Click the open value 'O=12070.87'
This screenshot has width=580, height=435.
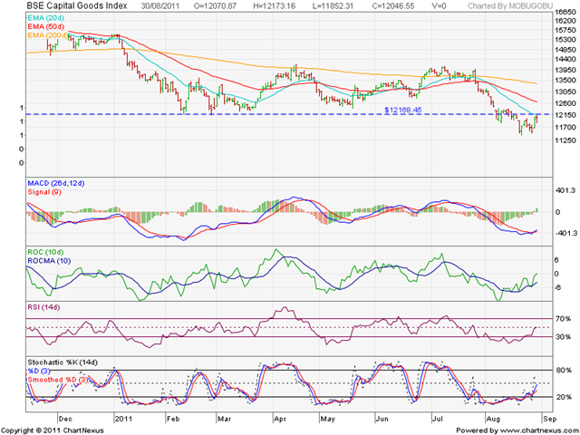pyautogui.click(x=216, y=5)
